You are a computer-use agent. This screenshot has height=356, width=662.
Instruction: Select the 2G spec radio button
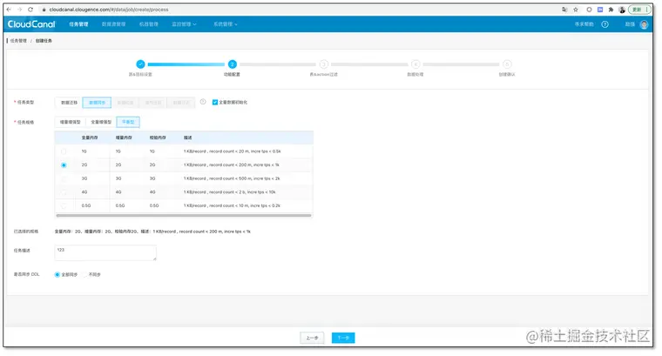pos(64,165)
